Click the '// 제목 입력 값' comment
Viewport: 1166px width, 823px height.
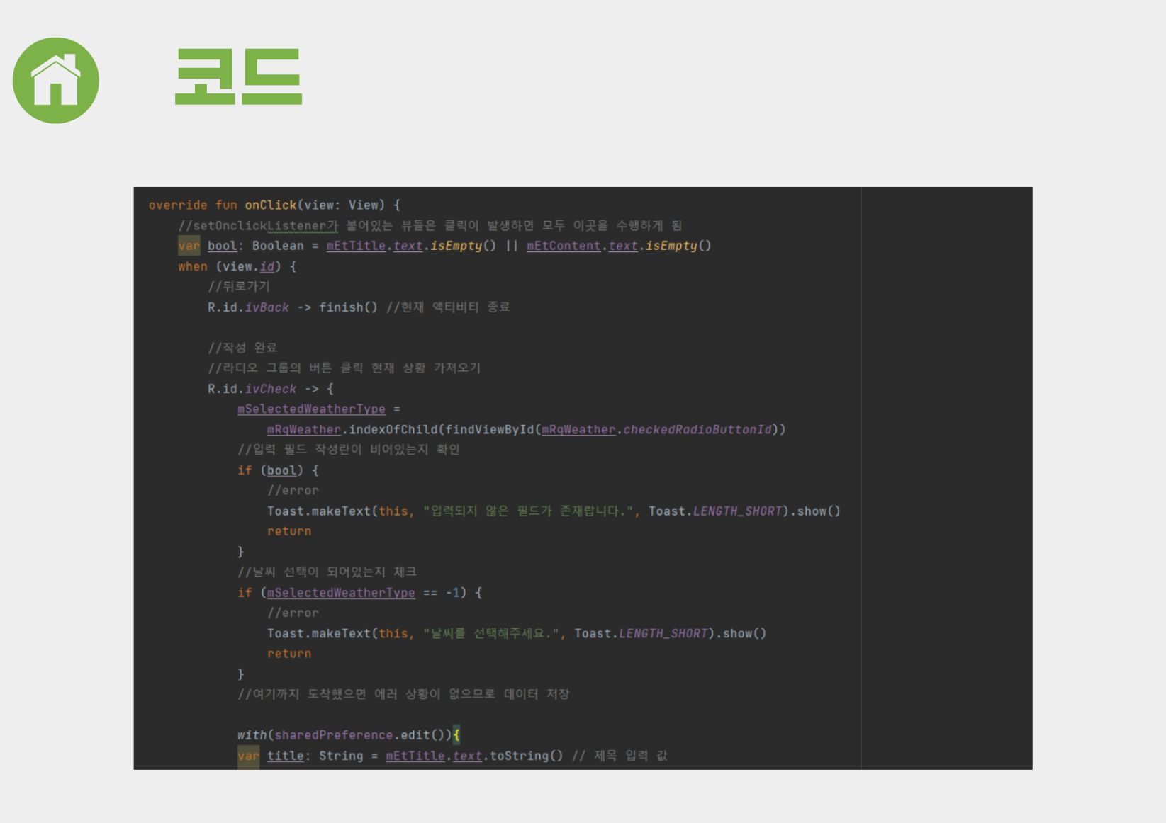click(620, 756)
